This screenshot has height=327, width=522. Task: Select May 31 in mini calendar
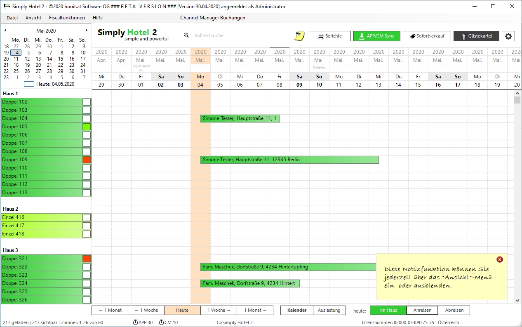tap(83, 71)
